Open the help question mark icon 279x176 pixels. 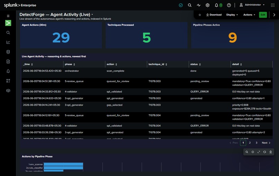(x=229, y=5)
